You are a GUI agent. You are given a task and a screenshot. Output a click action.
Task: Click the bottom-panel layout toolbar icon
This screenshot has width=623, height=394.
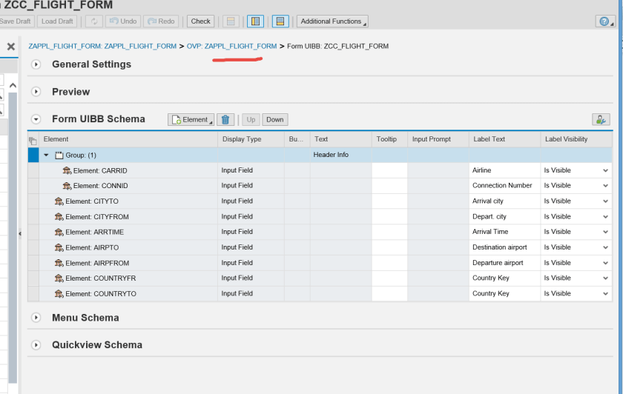point(280,21)
